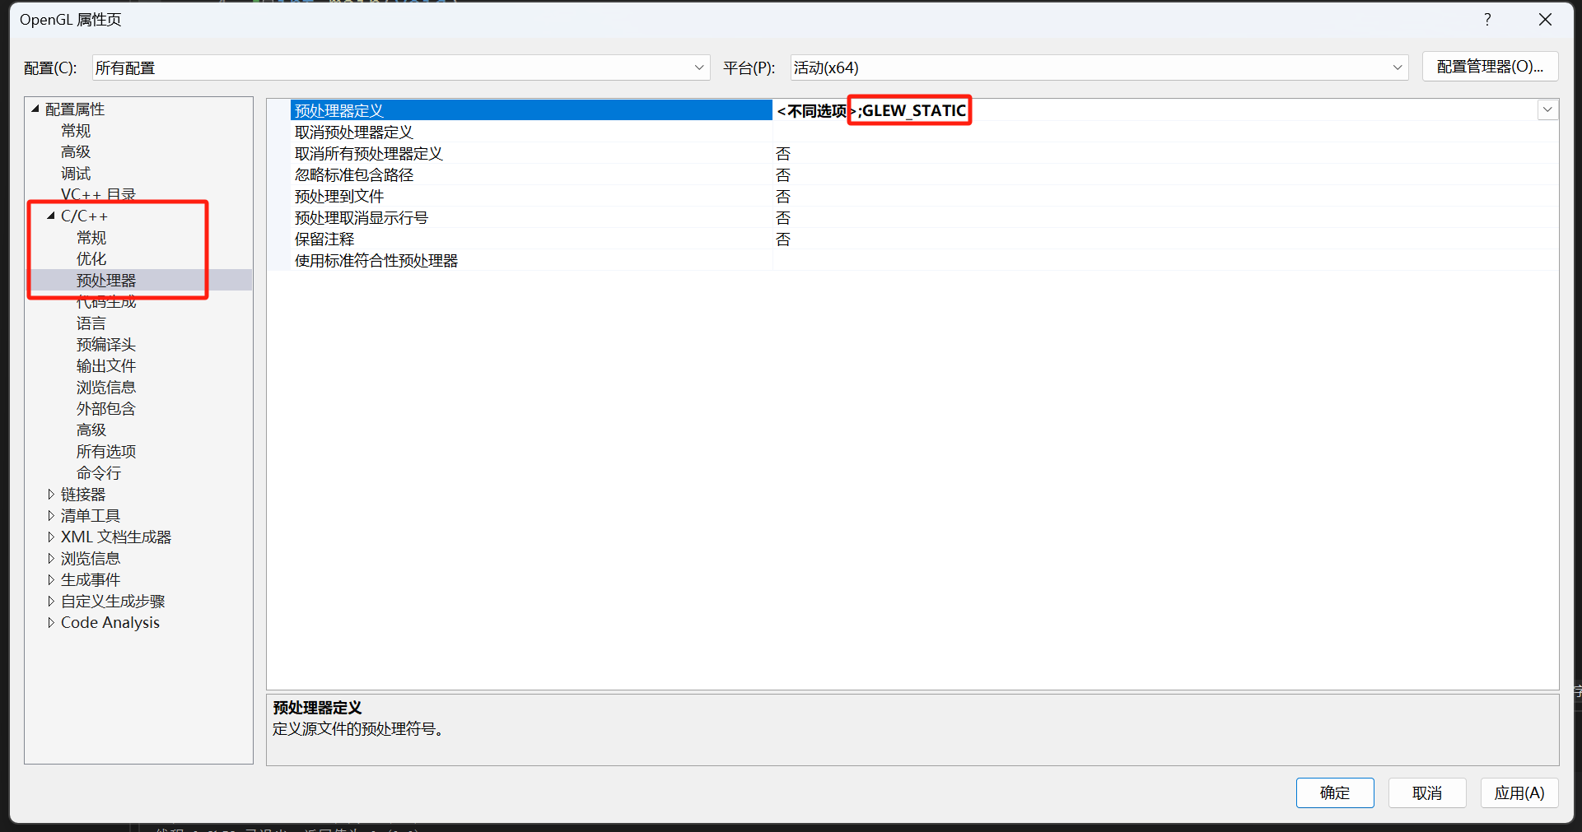Viewport: 1582px width, 832px height.
Task: Select the 命令行 tree item
Action: coord(99,472)
